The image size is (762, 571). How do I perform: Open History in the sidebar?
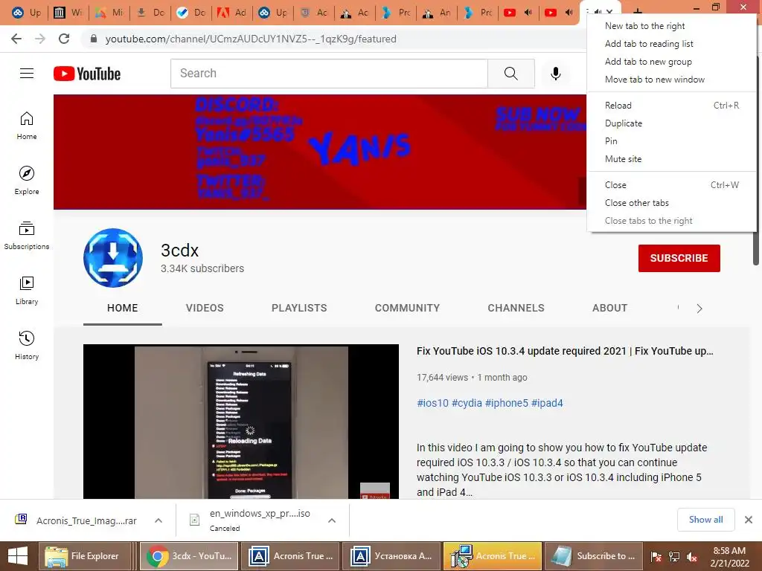(27, 345)
